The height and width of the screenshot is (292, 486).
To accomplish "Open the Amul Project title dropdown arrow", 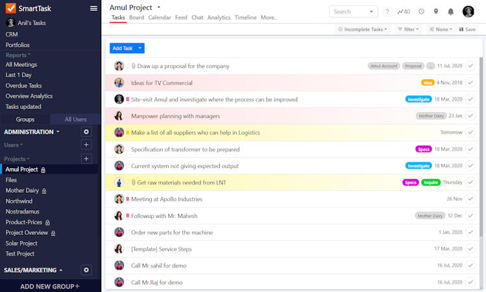I will (159, 7).
